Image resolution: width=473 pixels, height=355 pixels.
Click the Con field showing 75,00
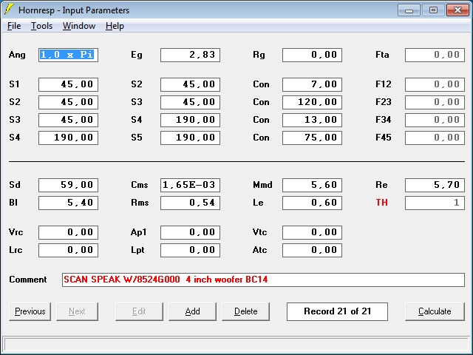(x=312, y=138)
